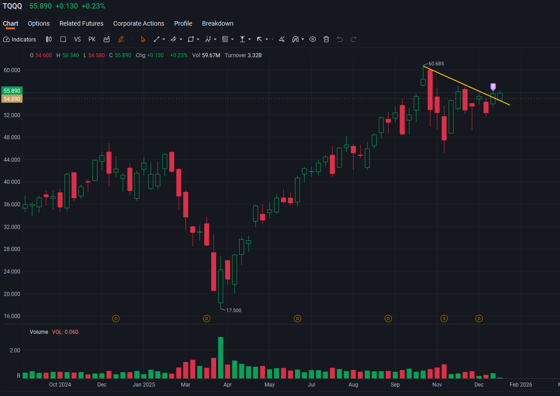Open the Corporate Actions tab
The image size is (560, 396).
point(139,23)
